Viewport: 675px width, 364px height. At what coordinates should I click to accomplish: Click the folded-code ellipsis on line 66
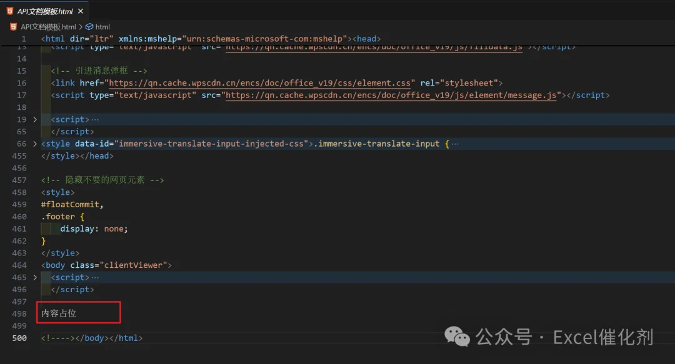tap(455, 144)
